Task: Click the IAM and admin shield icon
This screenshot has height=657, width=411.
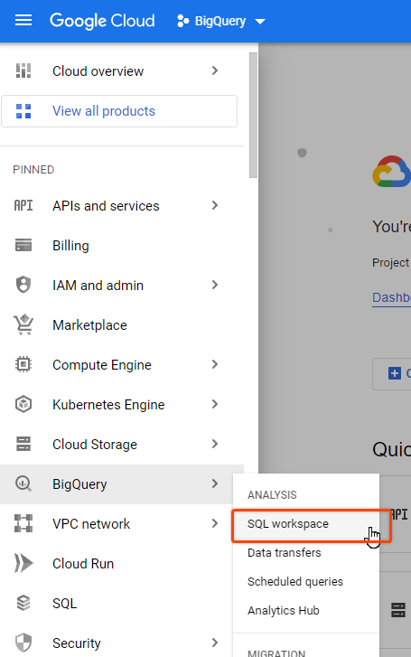Action: [x=23, y=285]
